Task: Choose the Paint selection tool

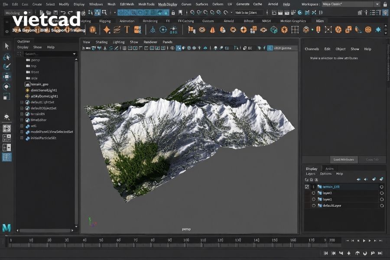Action: (6, 66)
